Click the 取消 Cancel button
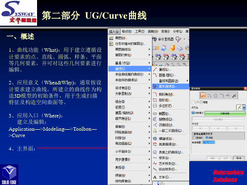 coord(239,158)
